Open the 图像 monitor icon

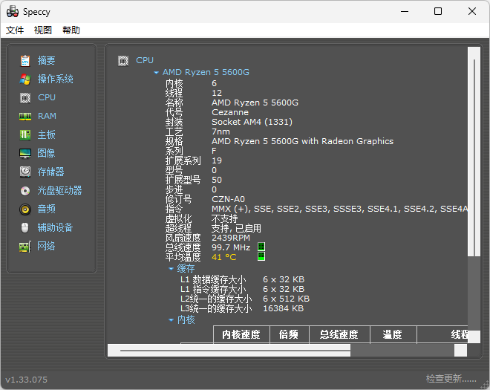coord(25,154)
